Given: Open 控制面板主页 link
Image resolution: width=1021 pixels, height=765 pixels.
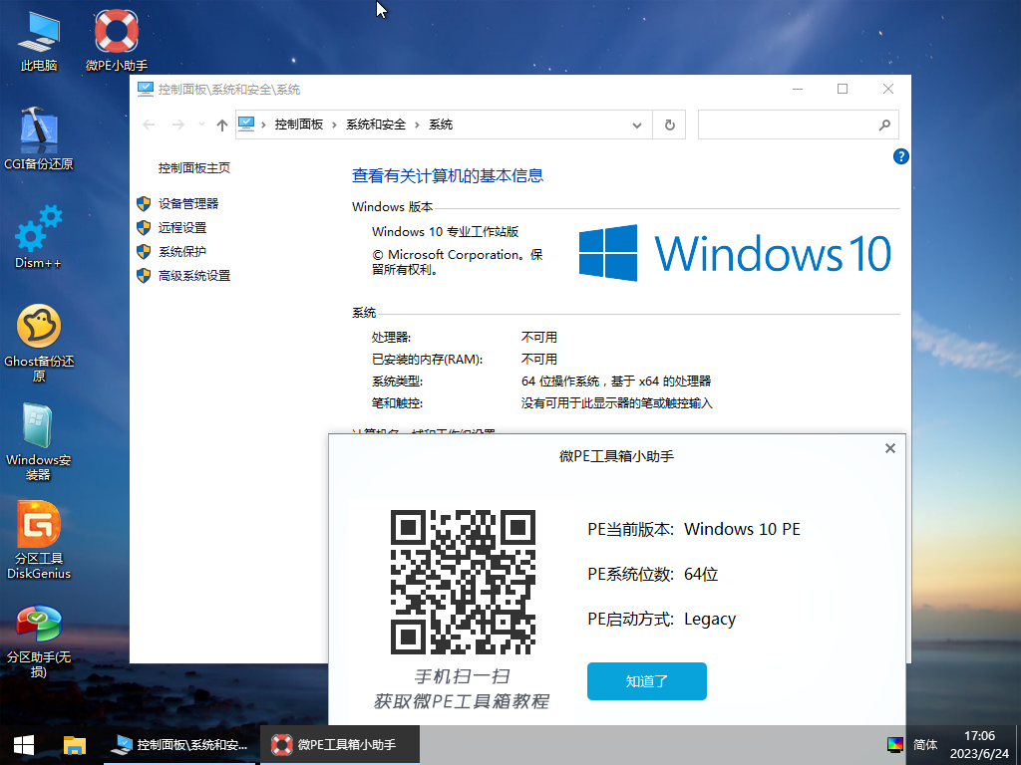Looking at the screenshot, I should [x=194, y=167].
